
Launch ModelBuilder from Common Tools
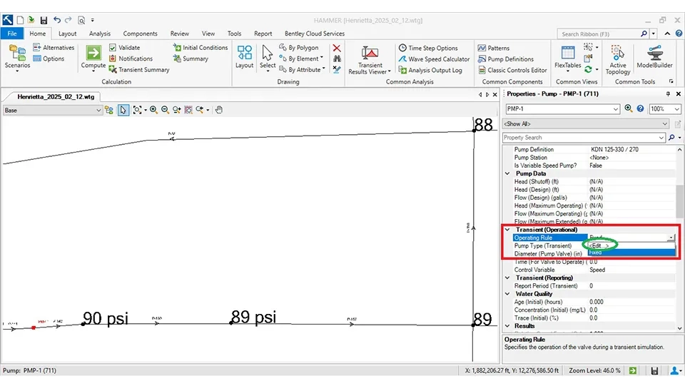(x=654, y=56)
